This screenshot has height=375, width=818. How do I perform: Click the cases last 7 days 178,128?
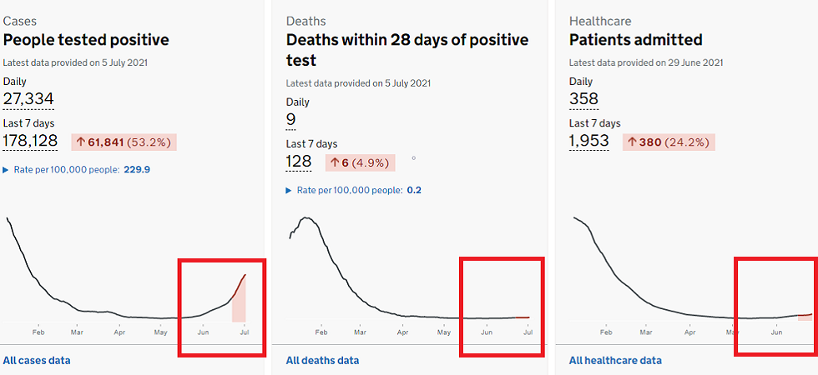[30, 141]
